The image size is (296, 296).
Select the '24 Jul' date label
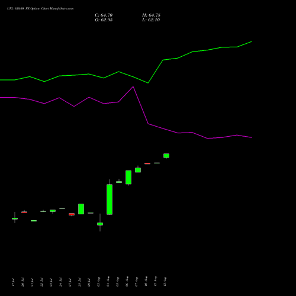click(x=60, y=282)
